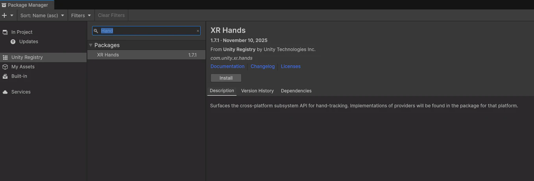This screenshot has height=181, width=534.
Task: Click the Updates arrow icon
Action: point(13,42)
